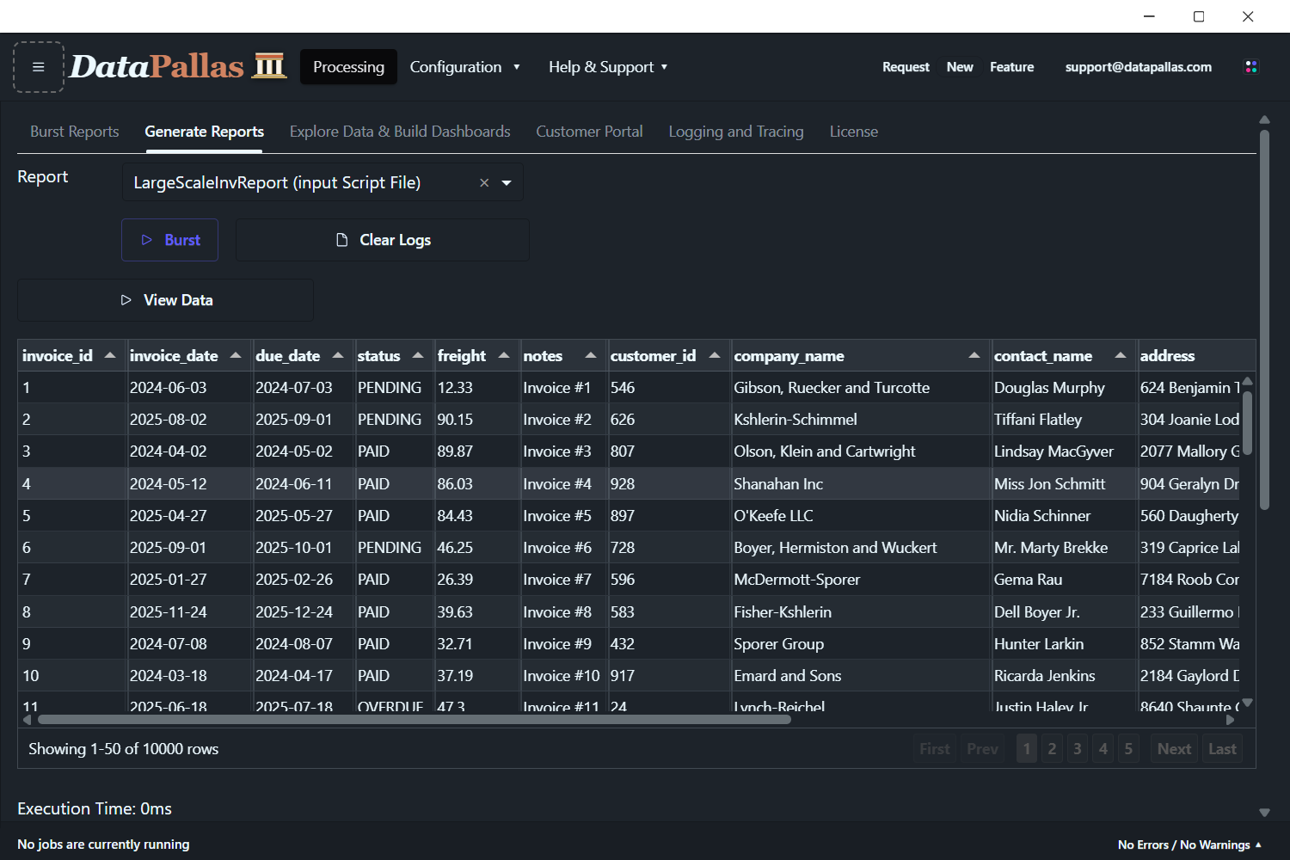Click the Prev page button
1290x860 pixels.
(x=982, y=749)
